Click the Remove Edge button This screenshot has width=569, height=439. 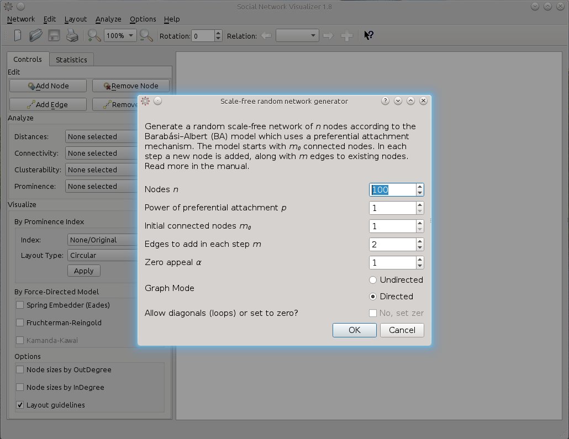pyautogui.click(x=115, y=104)
